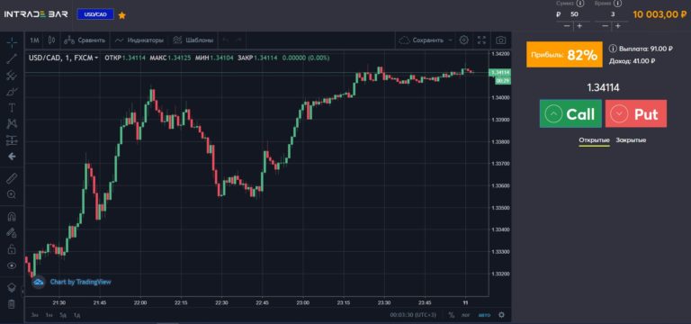Increase the trade amount with plus
This screenshot has height=324, width=691.
pos(579,26)
